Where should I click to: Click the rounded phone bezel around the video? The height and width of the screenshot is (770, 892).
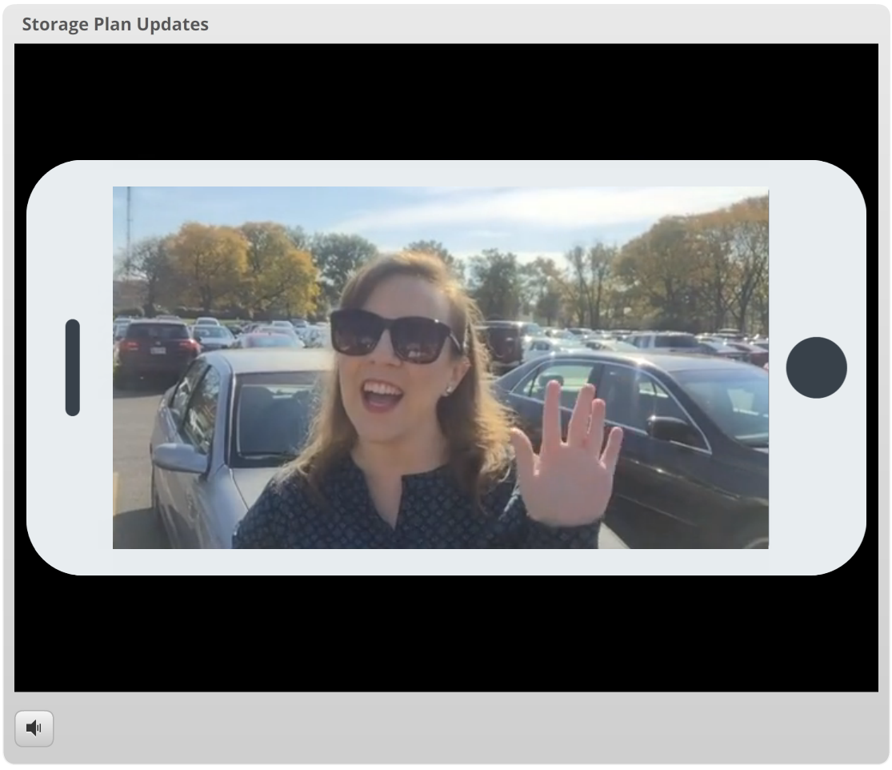[446, 560]
